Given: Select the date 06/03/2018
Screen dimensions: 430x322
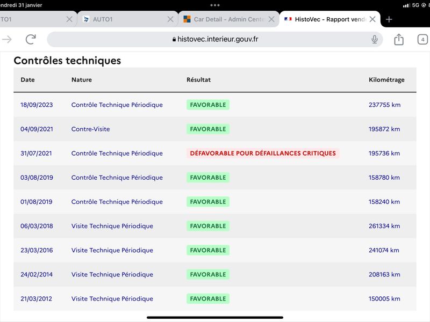Looking at the screenshot, I should (37, 226).
